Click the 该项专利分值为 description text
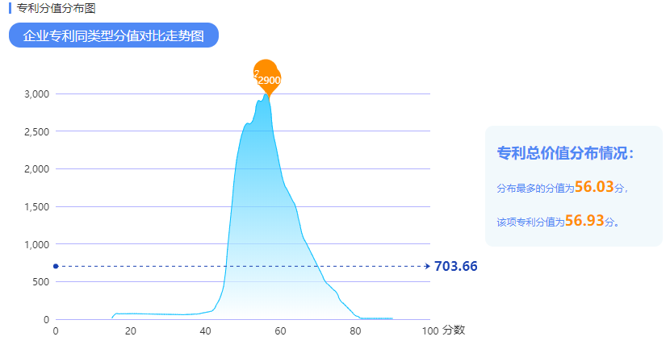The height and width of the screenshot is (349, 670). pyautogui.click(x=530, y=222)
